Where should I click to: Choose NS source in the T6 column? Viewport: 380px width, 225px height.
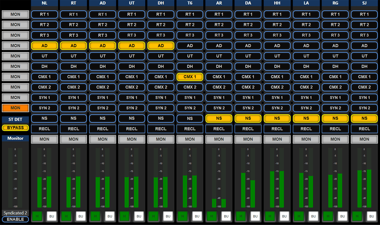pos(190,118)
